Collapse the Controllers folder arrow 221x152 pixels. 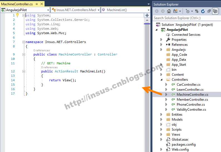pos(161,80)
